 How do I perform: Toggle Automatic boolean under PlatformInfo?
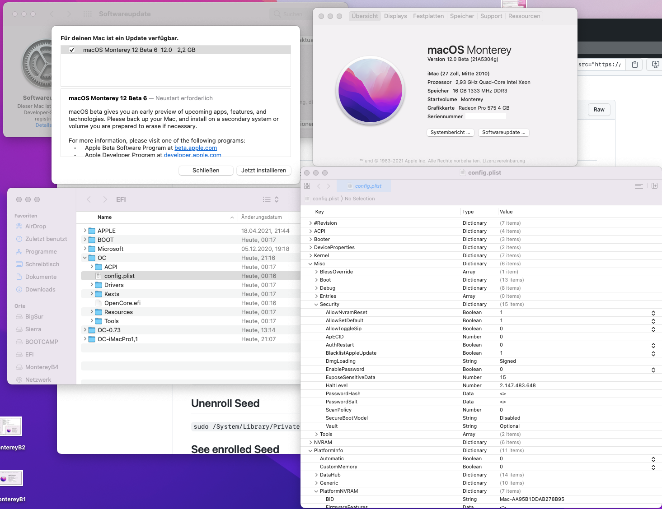pos(653,459)
